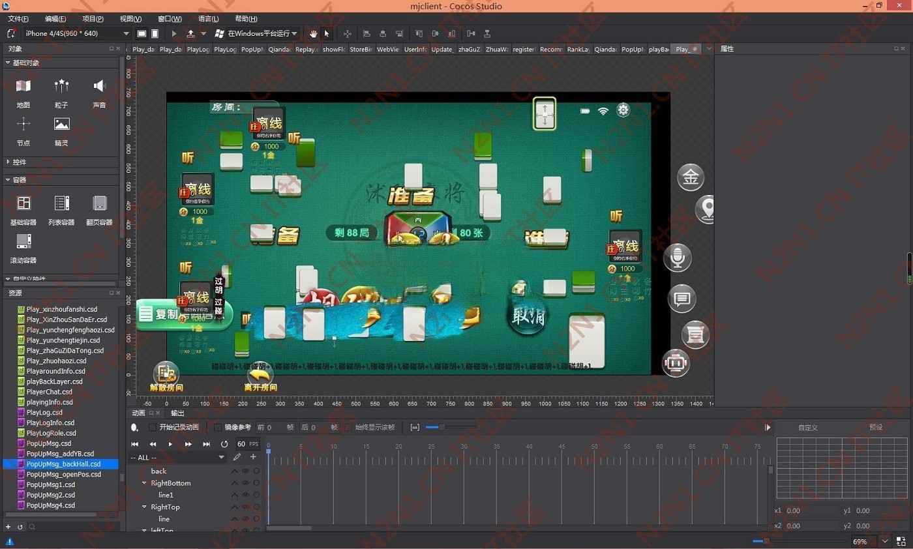The height and width of the screenshot is (549, 913).
Task: Click the fit-to-screen icon beside zoom
Action: click(901, 541)
